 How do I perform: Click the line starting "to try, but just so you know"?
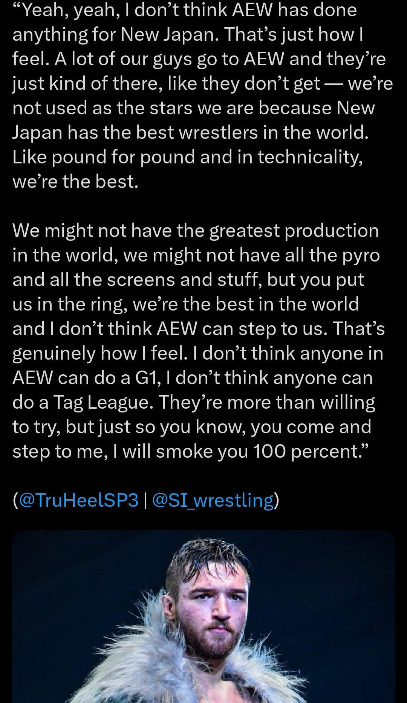191,427
